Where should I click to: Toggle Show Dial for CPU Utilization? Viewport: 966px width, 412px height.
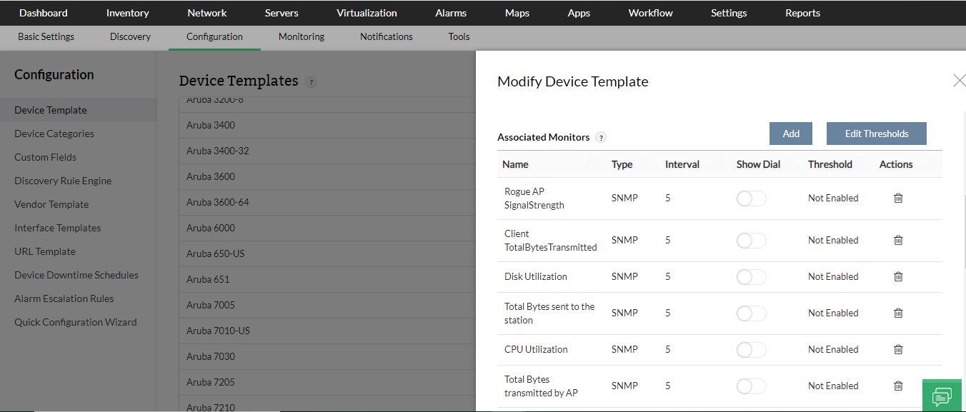coord(751,350)
